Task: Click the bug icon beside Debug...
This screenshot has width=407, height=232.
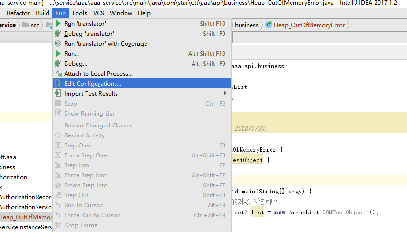Action: click(x=58, y=63)
